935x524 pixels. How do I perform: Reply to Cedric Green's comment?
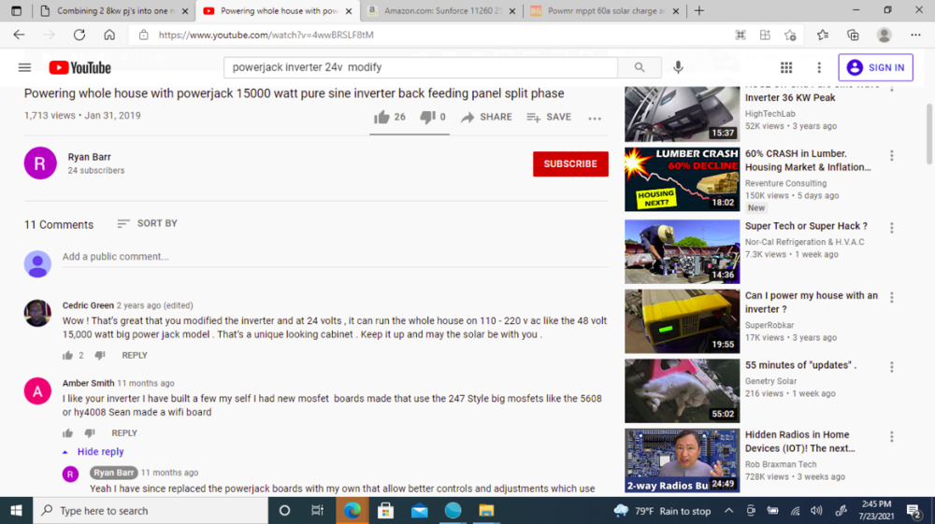134,356
